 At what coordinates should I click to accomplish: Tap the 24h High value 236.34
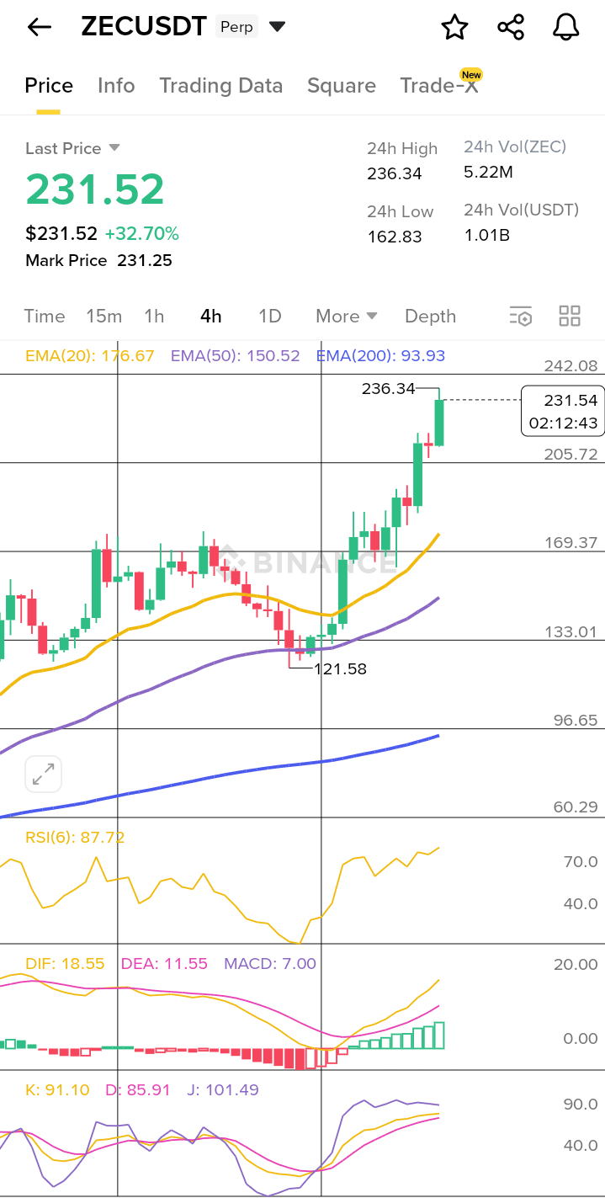[395, 174]
